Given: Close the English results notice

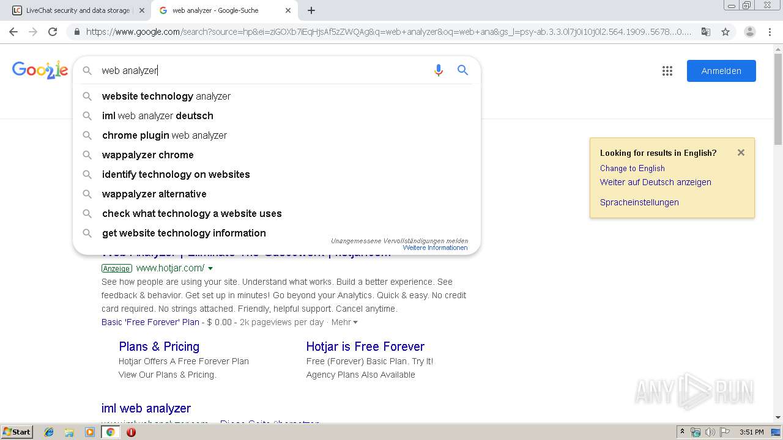Looking at the screenshot, I should coord(741,153).
